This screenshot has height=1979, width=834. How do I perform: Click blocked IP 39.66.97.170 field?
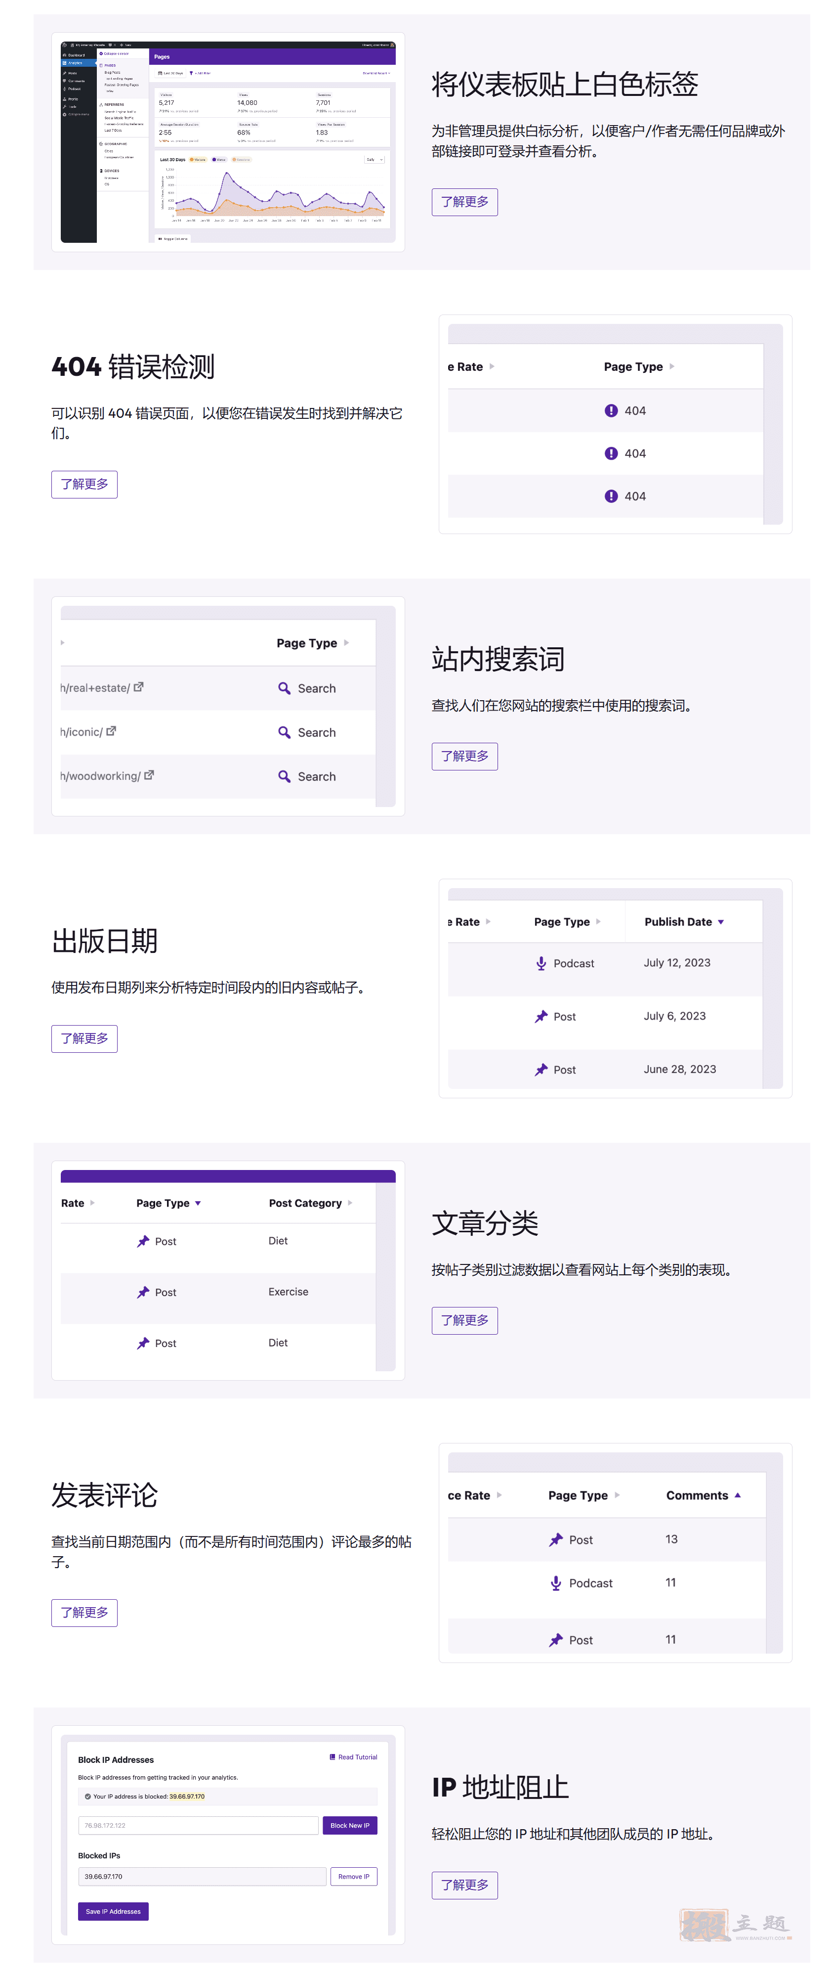click(x=202, y=1878)
